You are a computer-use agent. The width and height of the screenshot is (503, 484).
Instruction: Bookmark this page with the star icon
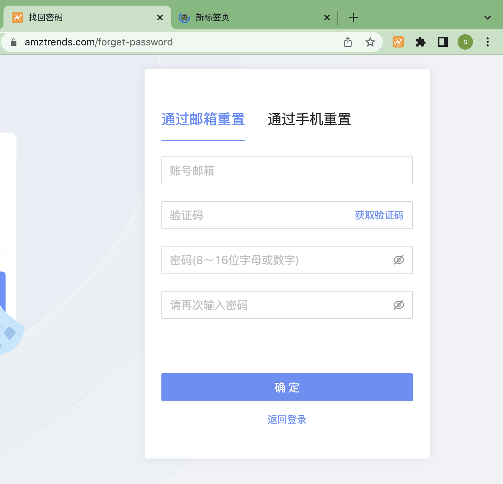coord(370,42)
